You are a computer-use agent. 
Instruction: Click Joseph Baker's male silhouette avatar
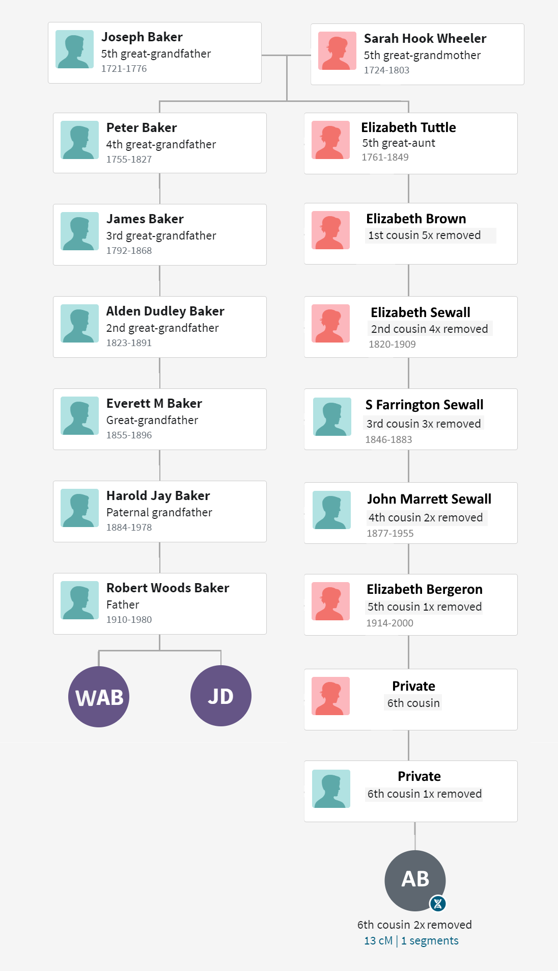[x=74, y=49]
